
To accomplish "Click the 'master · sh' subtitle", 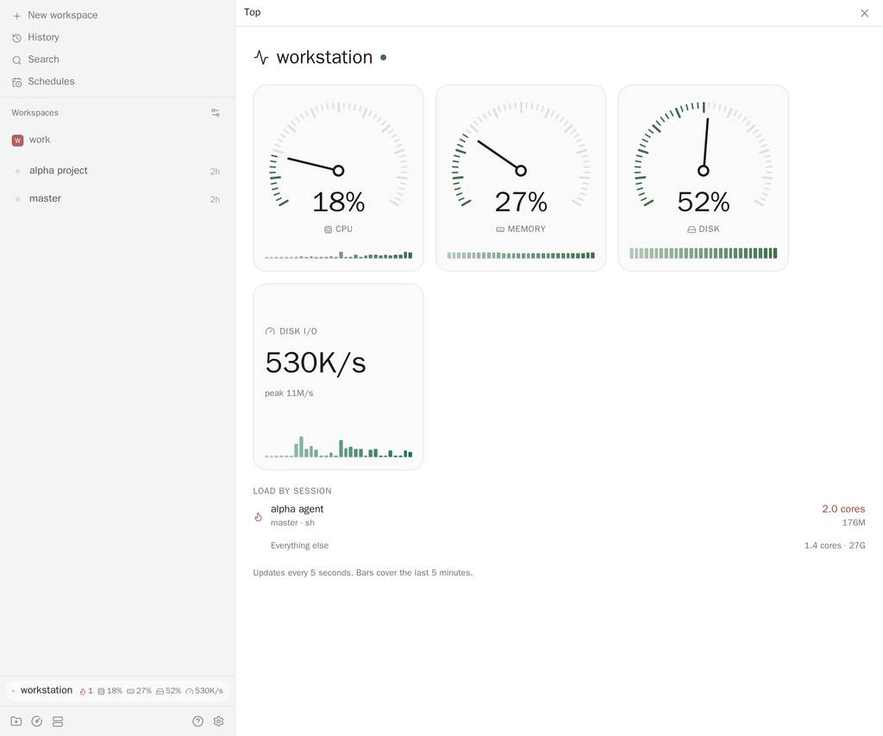I will [292, 523].
